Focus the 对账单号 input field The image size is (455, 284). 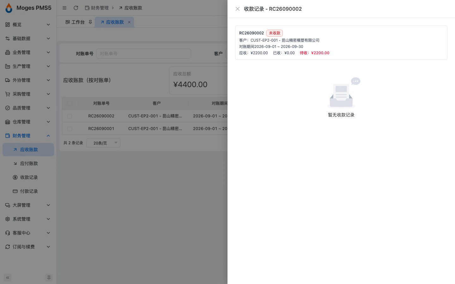tap(143, 54)
